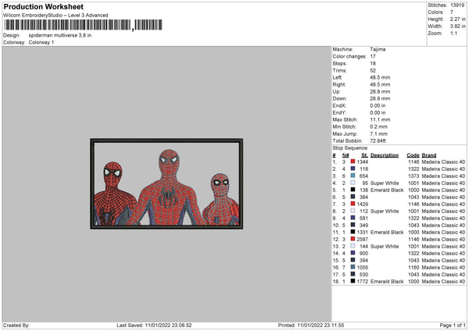Viewport: 469px width, 331px height.
Task: Click the purple swatch in stop row 2
Action: [x=353, y=169]
